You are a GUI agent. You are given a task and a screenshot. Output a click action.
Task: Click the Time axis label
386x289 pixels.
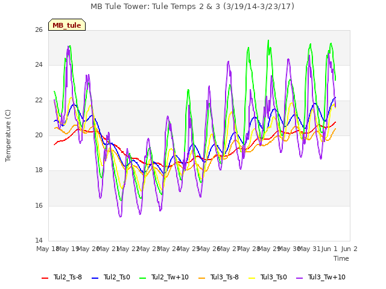point(341,258)
